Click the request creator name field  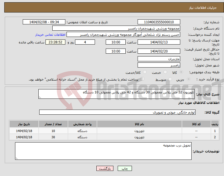point(123,35)
